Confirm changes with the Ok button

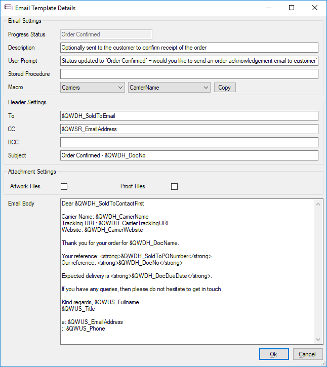(273, 354)
